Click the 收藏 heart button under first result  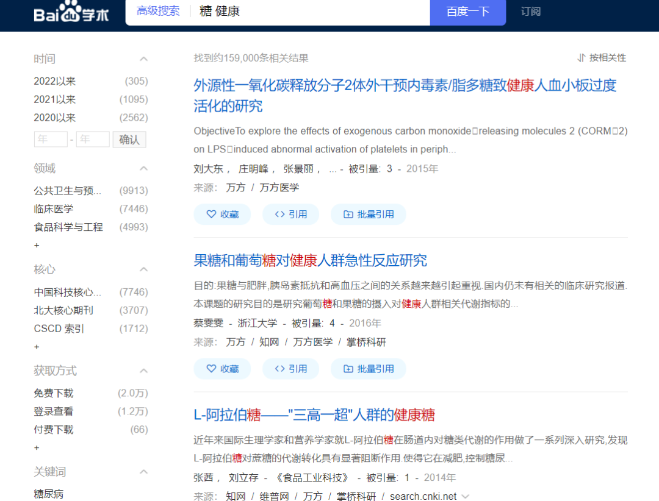pos(223,215)
